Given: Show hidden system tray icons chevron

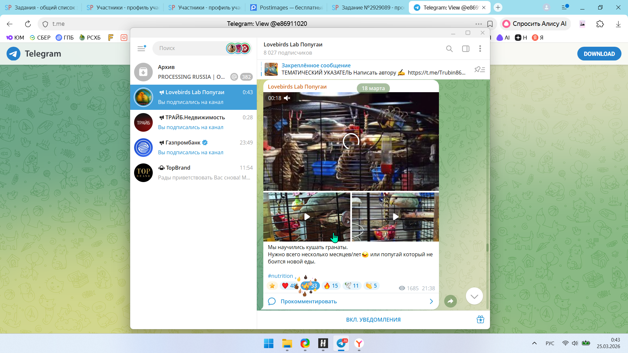Looking at the screenshot, I should [534, 343].
